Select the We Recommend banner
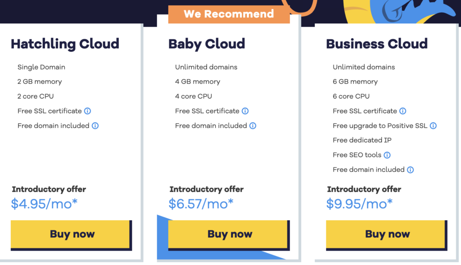Image resolution: width=461 pixels, height=265 pixels. pyautogui.click(x=229, y=14)
